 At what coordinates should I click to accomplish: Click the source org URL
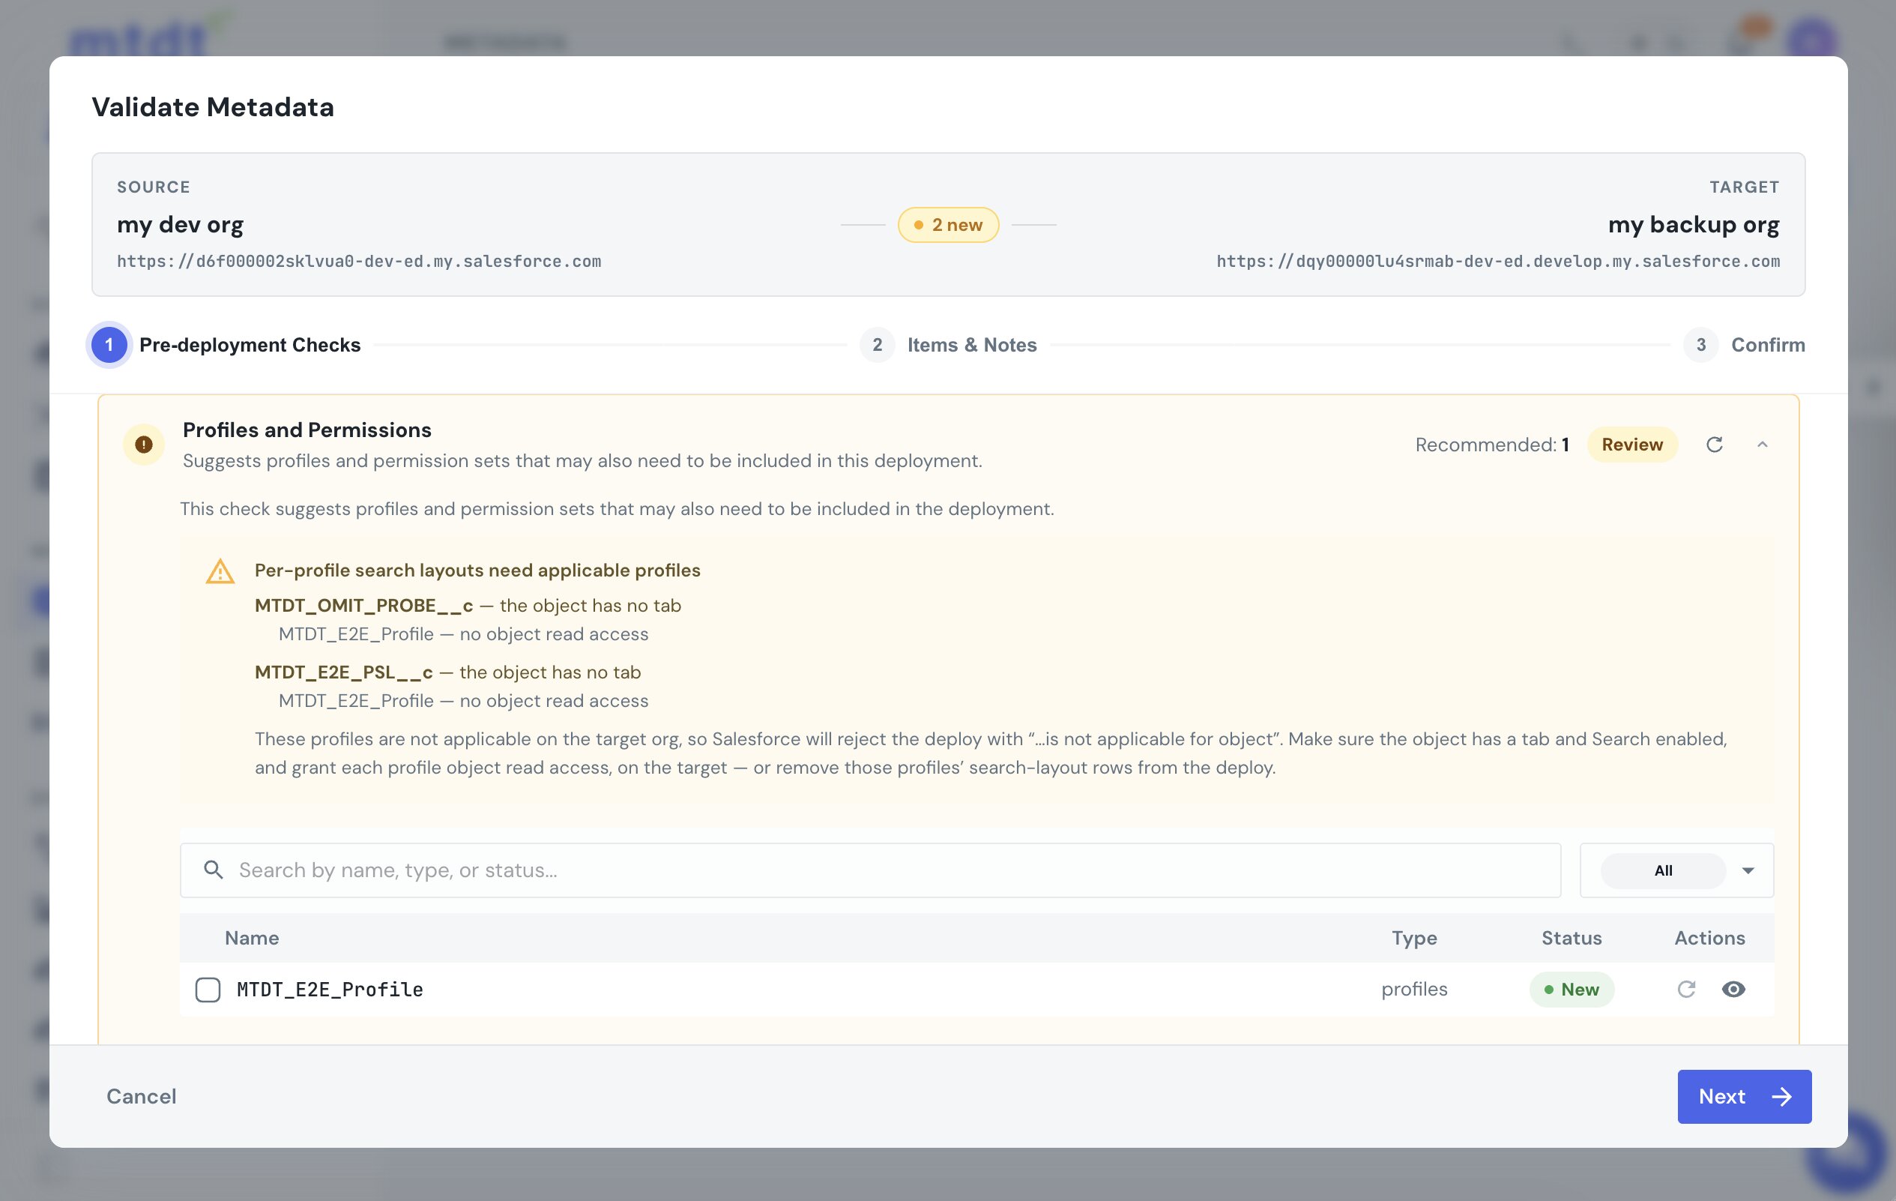(x=359, y=262)
